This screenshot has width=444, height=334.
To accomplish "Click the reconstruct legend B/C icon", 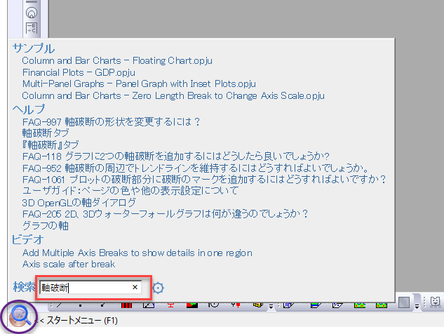I will [32, 28].
